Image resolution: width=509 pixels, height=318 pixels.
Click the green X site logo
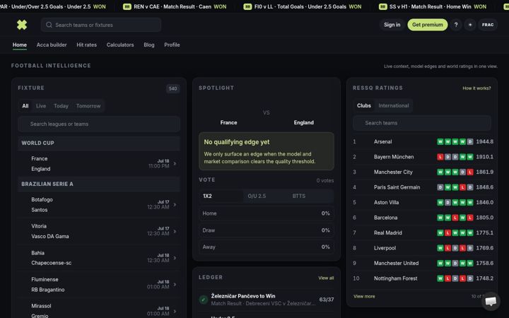(22, 25)
